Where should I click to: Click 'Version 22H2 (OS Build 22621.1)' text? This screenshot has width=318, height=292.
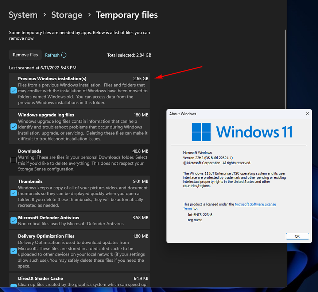[208, 158]
